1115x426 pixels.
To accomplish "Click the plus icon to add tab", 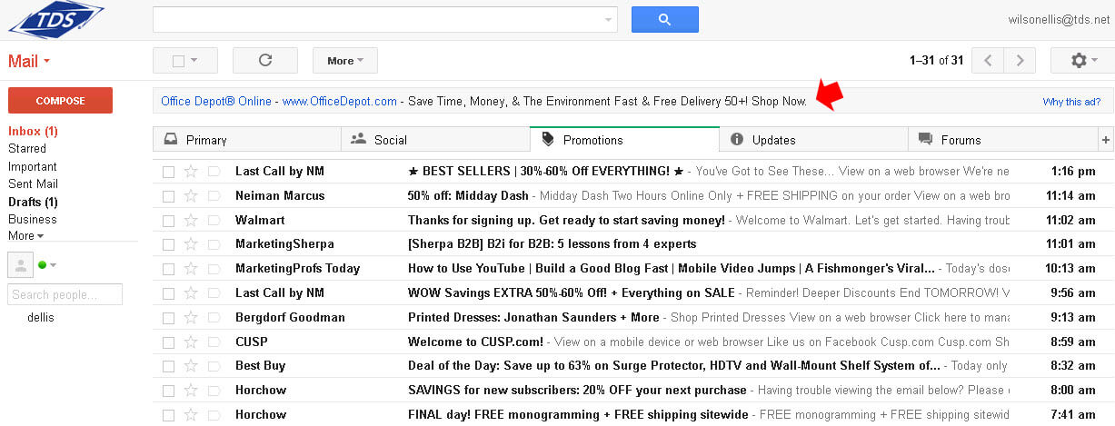I will (x=1106, y=140).
